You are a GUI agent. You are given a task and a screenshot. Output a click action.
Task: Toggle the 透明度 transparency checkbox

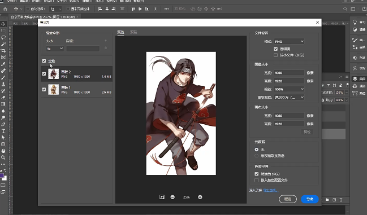tap(275, 49)
